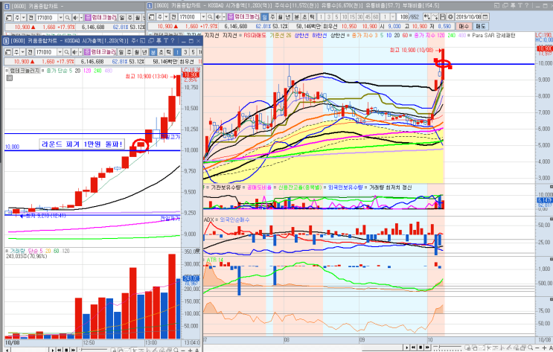
Task: Select 분 minute period in right window
Action: click(x=297, y=17)
